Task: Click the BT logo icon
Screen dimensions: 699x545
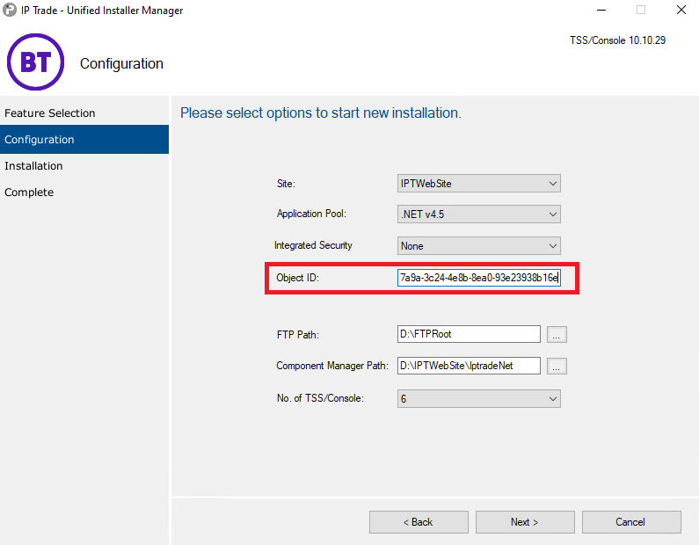Action: point(36,62)
